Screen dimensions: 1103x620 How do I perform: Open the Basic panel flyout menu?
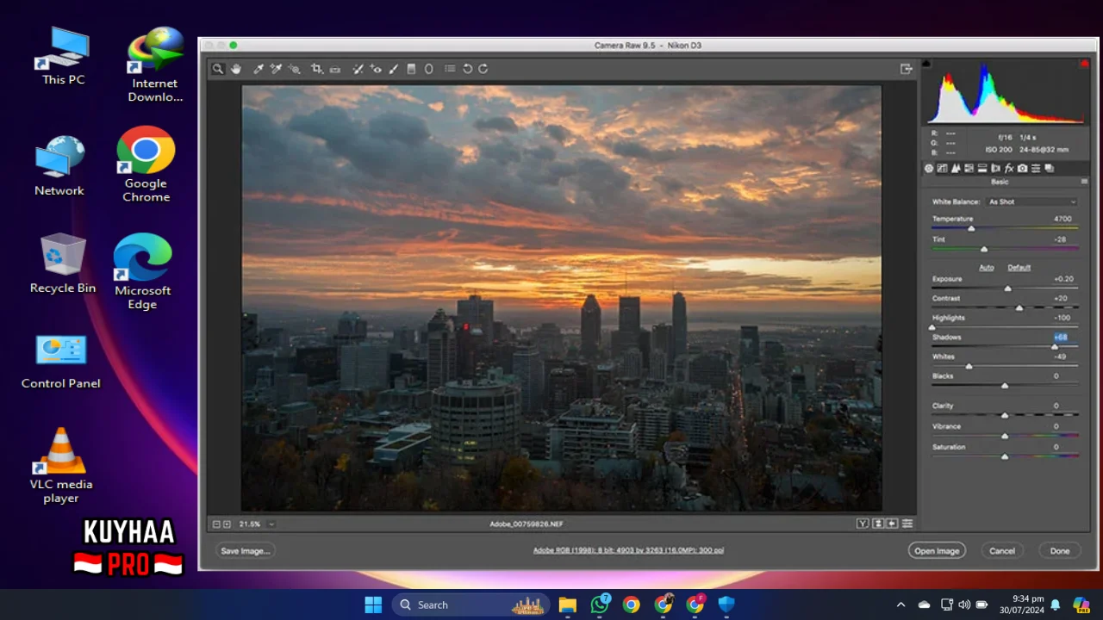[1085, 182]
